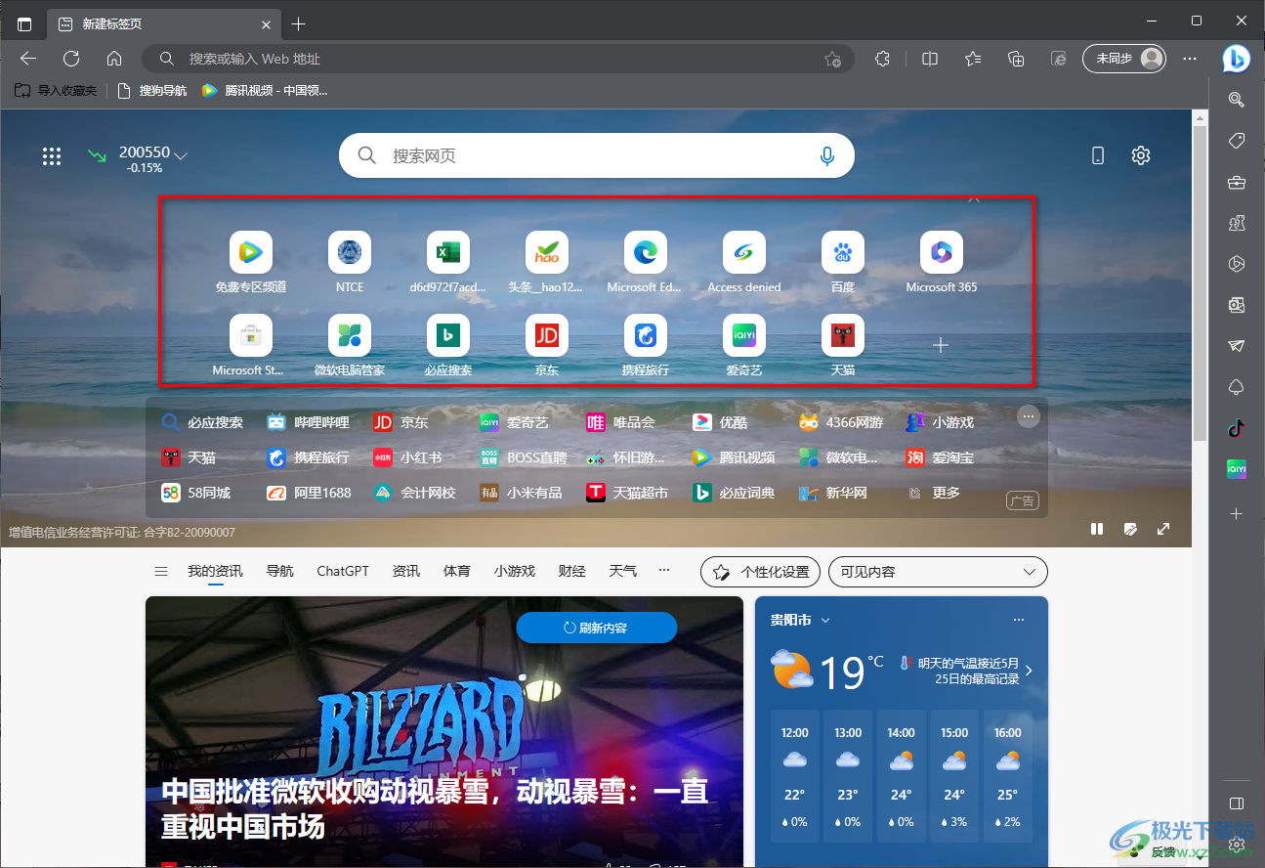Open the Favorites star icon
This screenshot has width=1265, height=868.
click(973, 59)
